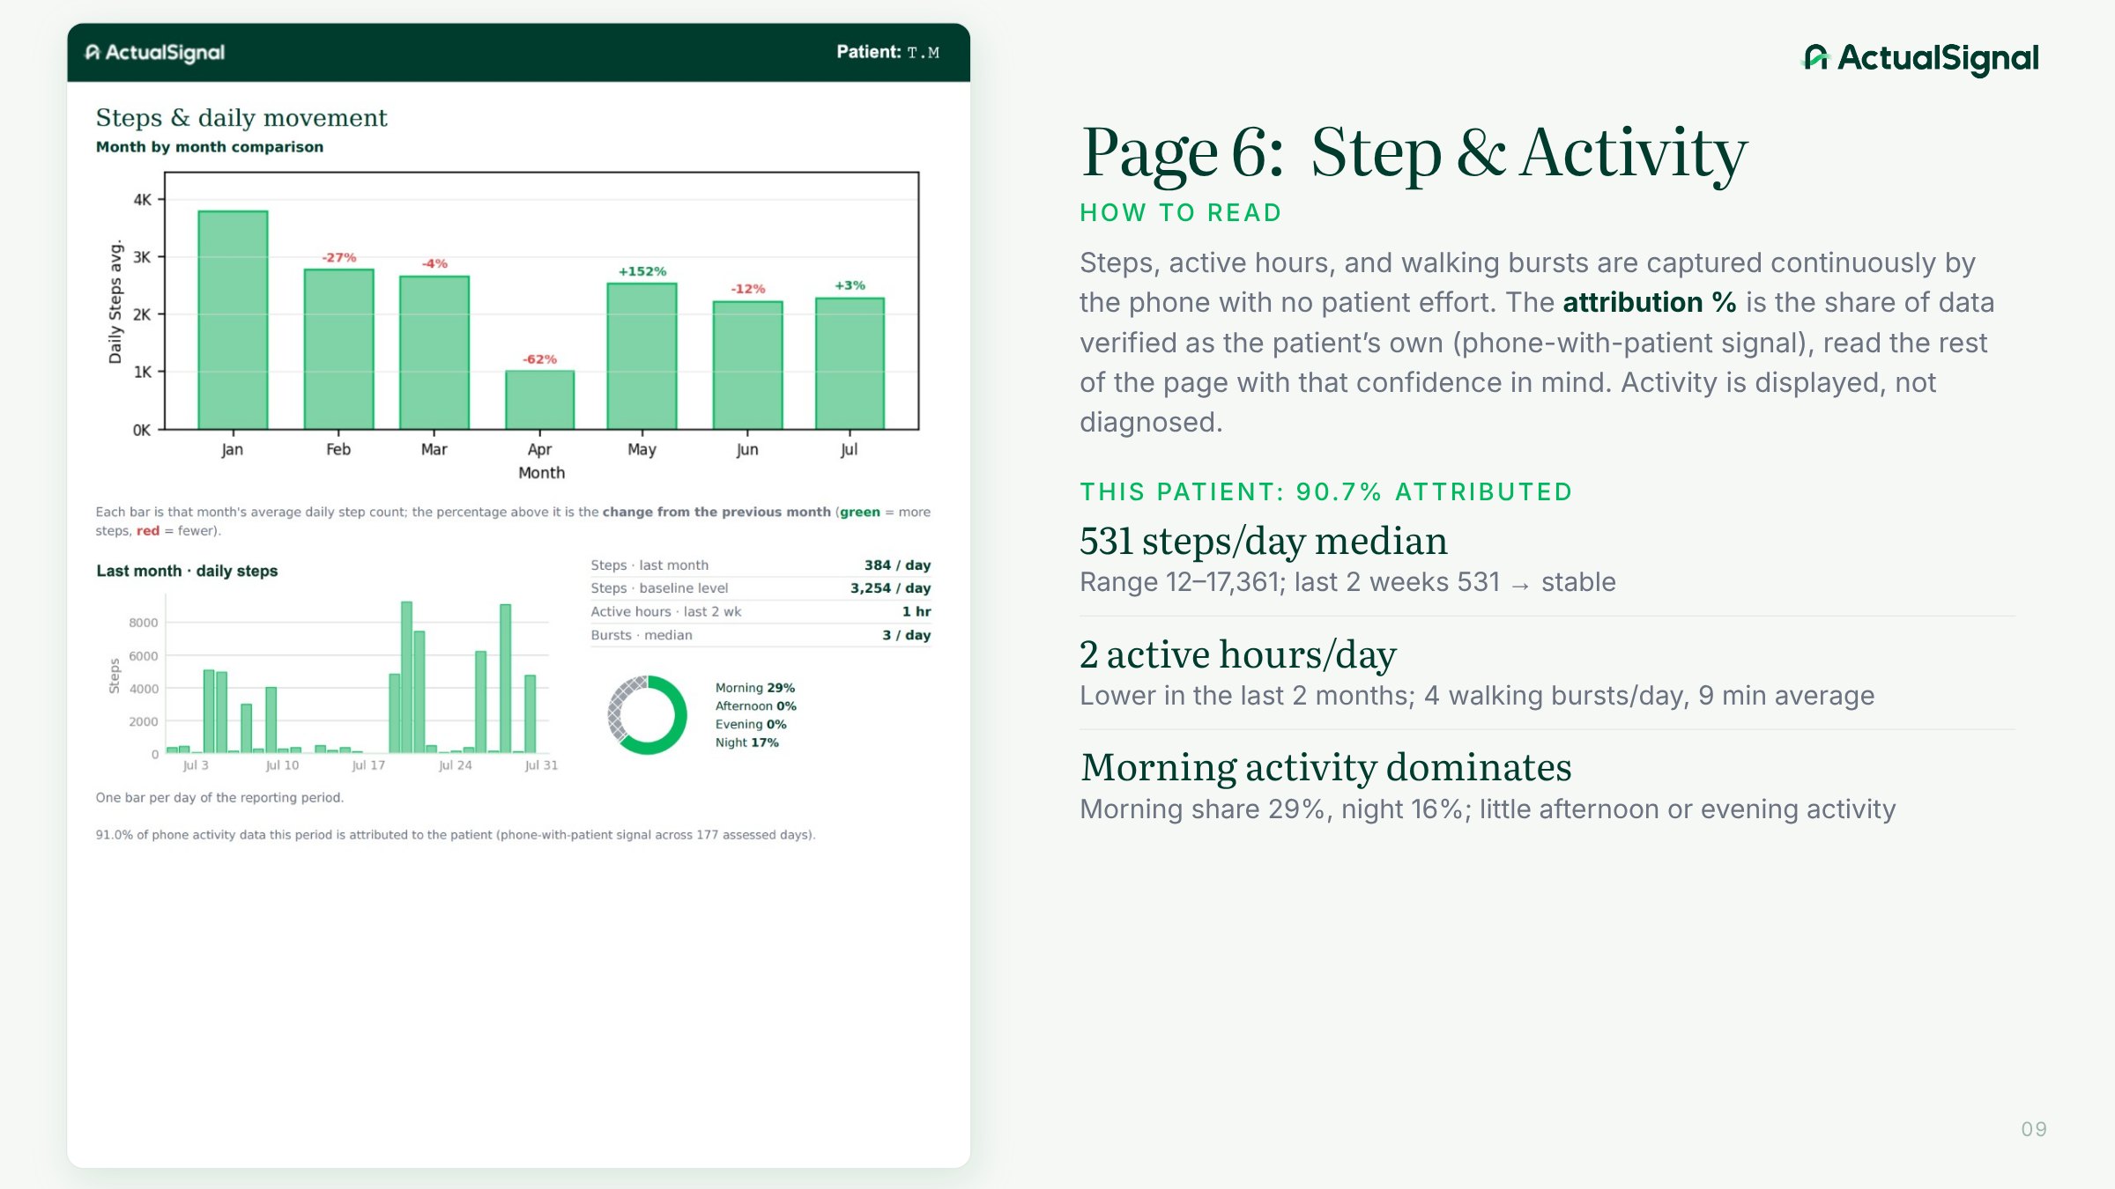Click the "Night 17%" legend entry
The image size is (2115, 1189).
(x=747, y=742)
